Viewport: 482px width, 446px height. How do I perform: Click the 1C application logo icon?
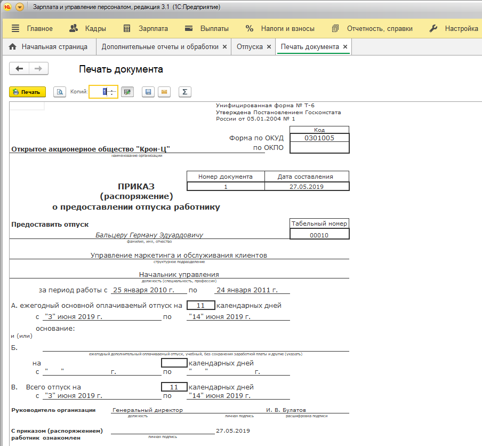7,7
